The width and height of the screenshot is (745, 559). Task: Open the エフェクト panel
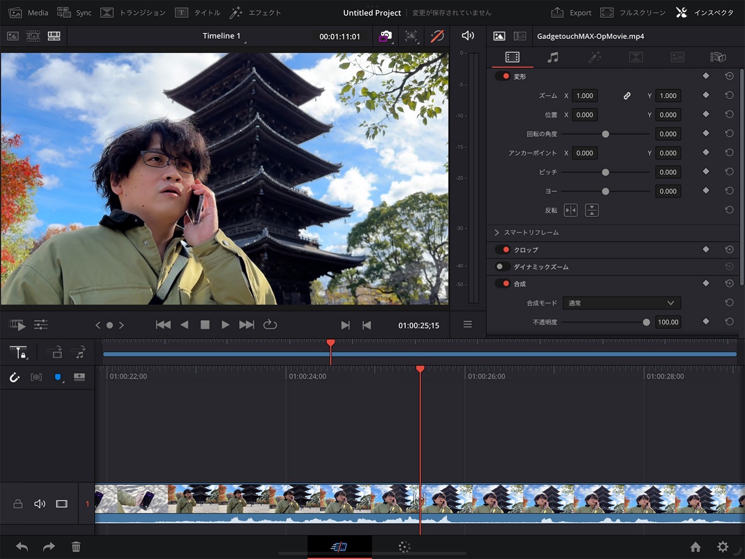point(255,13)
